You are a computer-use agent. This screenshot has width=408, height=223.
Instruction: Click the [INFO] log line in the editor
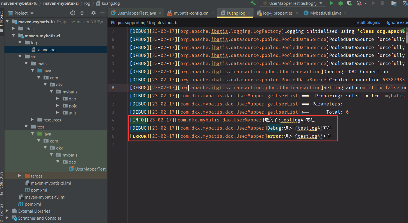tap(222, 120)
